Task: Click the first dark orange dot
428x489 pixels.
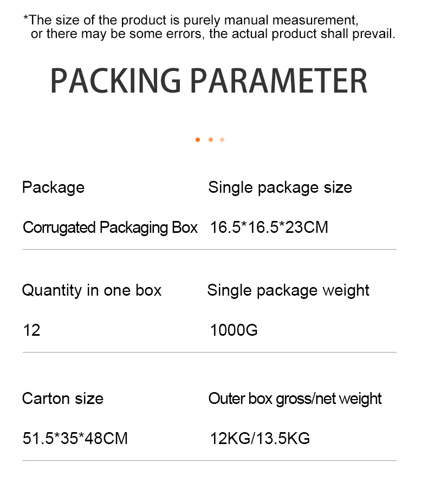Action: point(198,140)
